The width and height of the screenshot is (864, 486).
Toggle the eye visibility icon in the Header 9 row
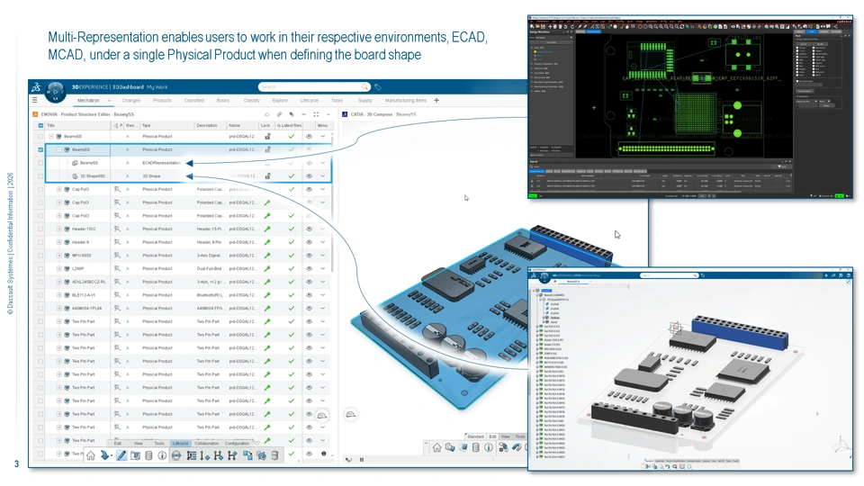pos(309,242)
